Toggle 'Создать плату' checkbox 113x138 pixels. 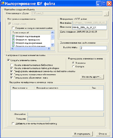(x=10, y=24)
